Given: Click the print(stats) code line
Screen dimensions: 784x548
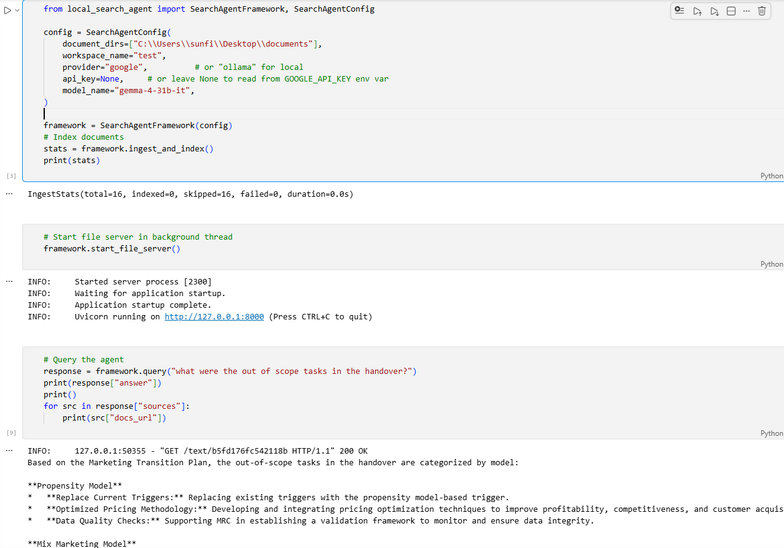Looking at the screenshot, I should [71, 160].
